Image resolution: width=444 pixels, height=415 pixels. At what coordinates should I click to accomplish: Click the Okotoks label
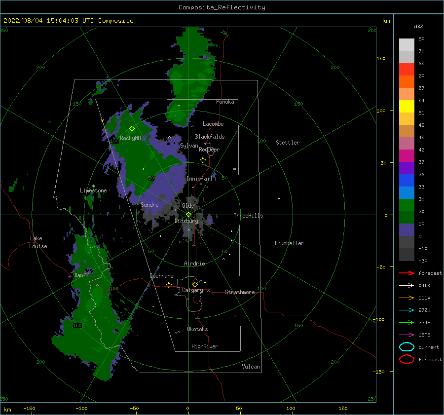[x=197, y=329]
